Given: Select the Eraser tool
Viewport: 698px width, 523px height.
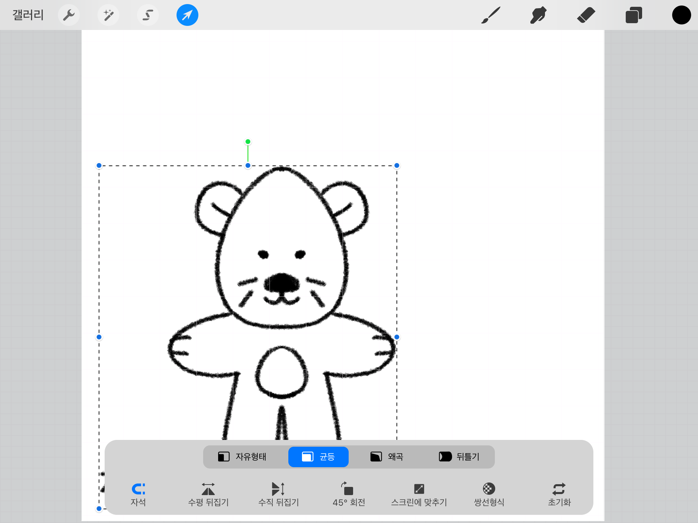Looking at the screenshot, I should (586, 15).
